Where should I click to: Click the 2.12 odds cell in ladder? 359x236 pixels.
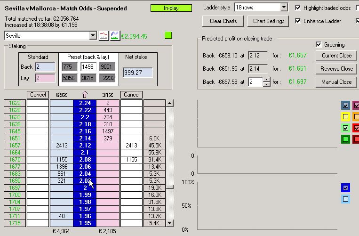click(85, 146)
